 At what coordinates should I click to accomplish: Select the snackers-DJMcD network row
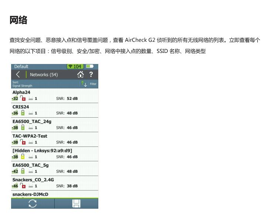coord(55,195)
